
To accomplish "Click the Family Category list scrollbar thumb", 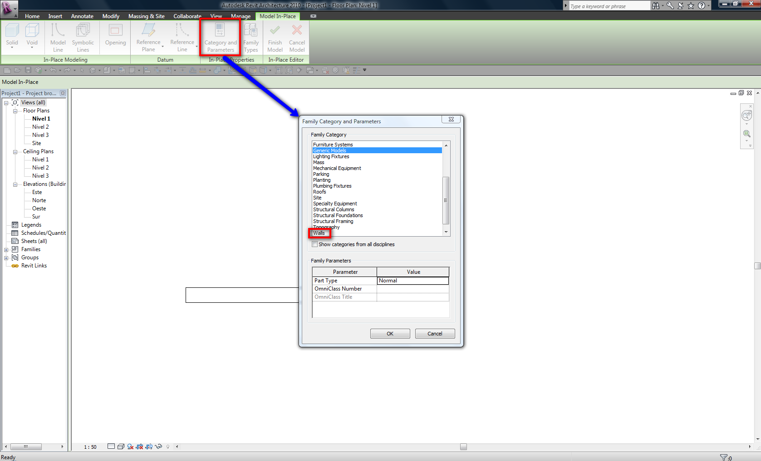I will 446,200.
